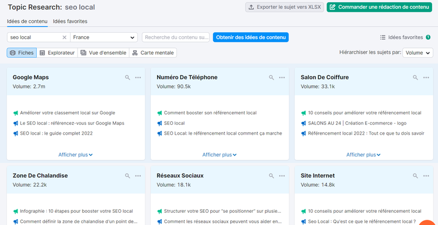Click blue megaphone beside 'Comment les réseaux sociaux peuvent vous aider'
The height and width of the screenshot is (225, 438).
point(159,222)
